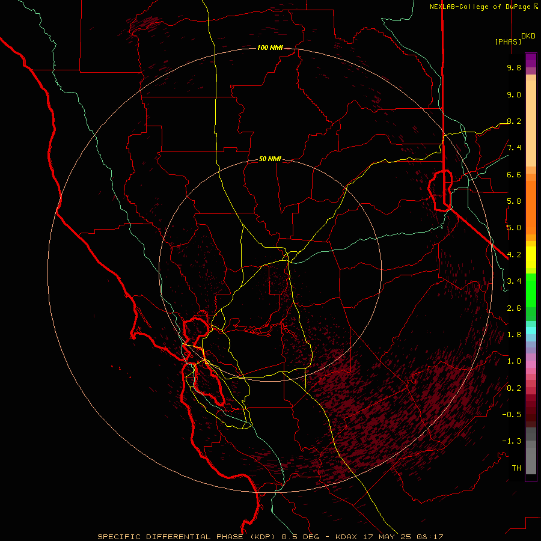
Task: Click the "SPECIFIC DIFFERENTIAL PHASE (KDP)" caption
Action: (x=185, y=537)
